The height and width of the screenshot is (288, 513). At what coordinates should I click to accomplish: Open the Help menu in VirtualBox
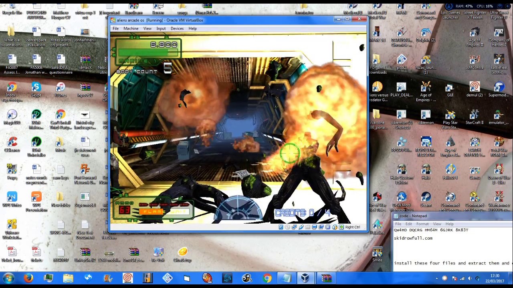(x=192, y=28)
